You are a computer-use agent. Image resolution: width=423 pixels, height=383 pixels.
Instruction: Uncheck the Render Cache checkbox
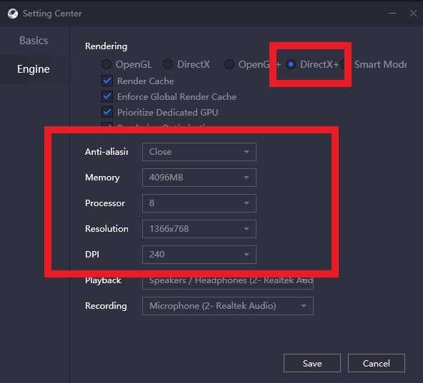coord(107,81)
